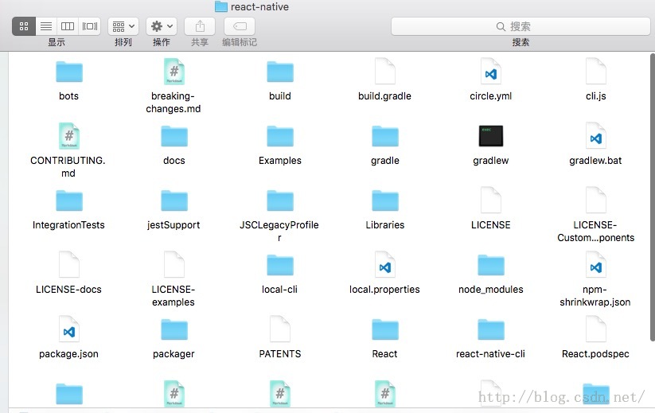Switch to list view mode
The width and height of the screenshot is (655, 413).
coord(46,26)
